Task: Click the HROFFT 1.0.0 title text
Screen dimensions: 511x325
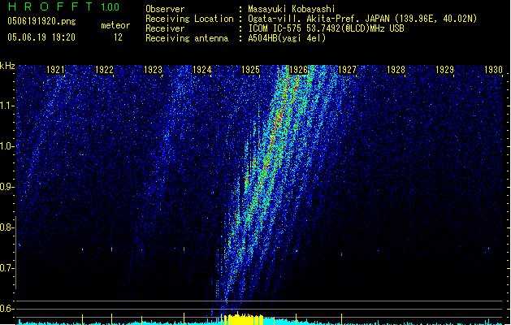Action: click(x=64, y=6)
